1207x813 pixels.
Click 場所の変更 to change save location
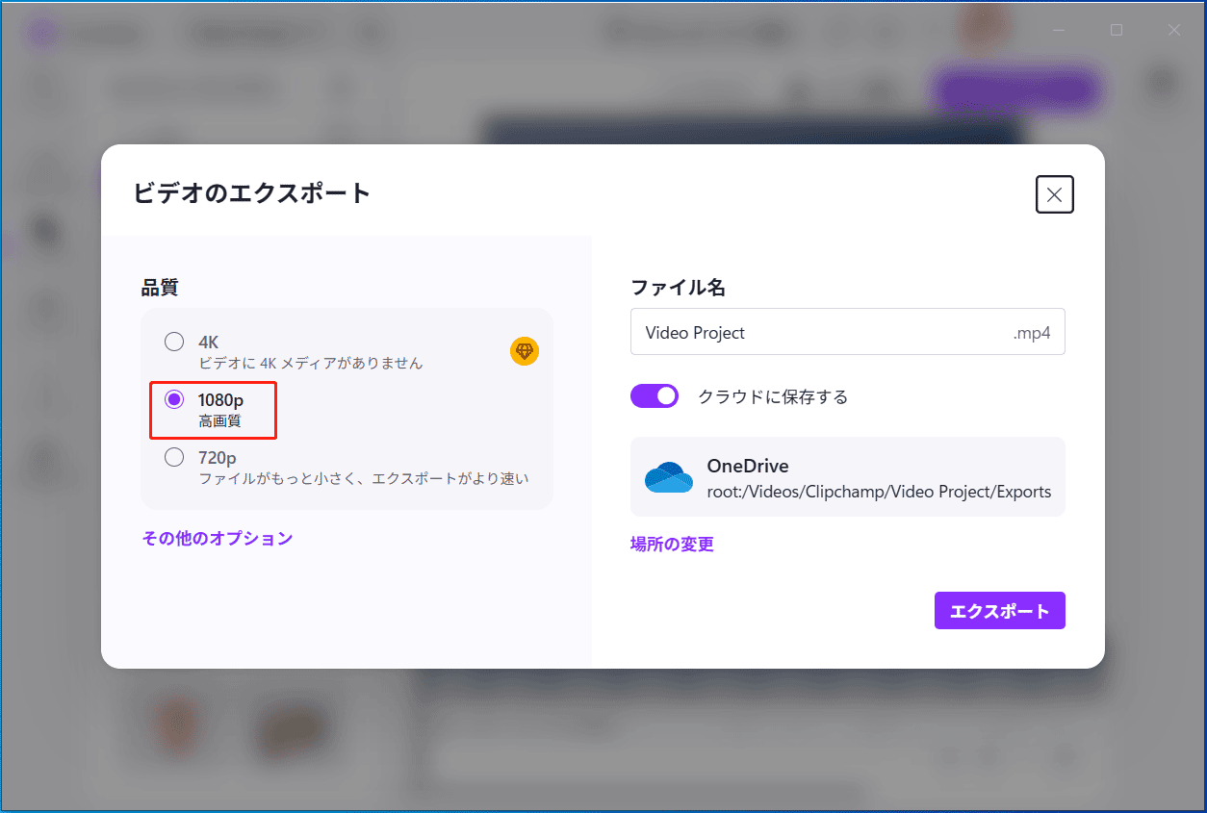671,544
